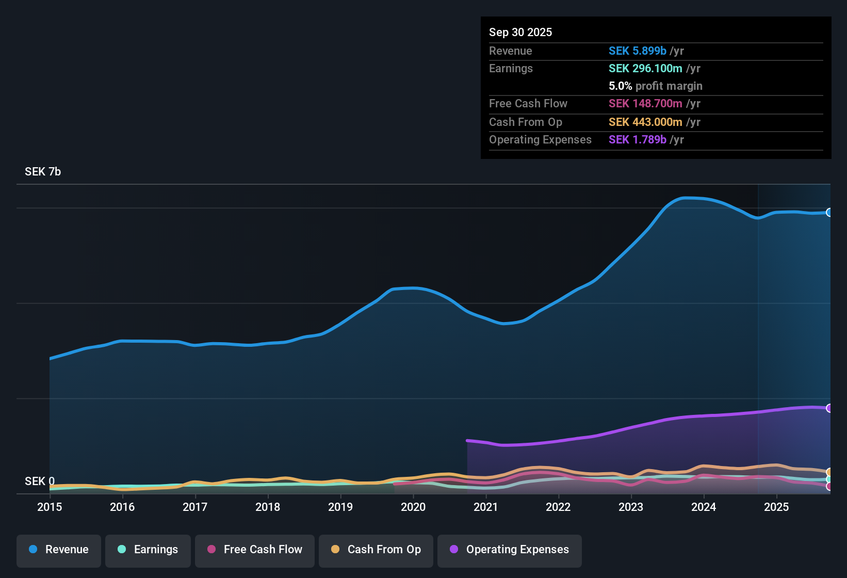847x578 pixels.
Task: Select the 2020 axis label
Action: click(x=413, y=507)
